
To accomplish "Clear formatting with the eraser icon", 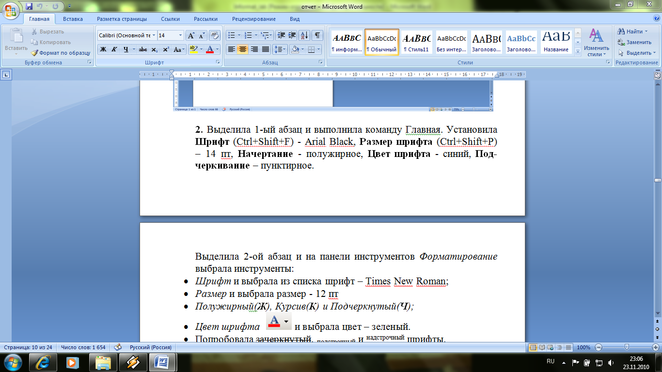I will click(x=215, y=35).
